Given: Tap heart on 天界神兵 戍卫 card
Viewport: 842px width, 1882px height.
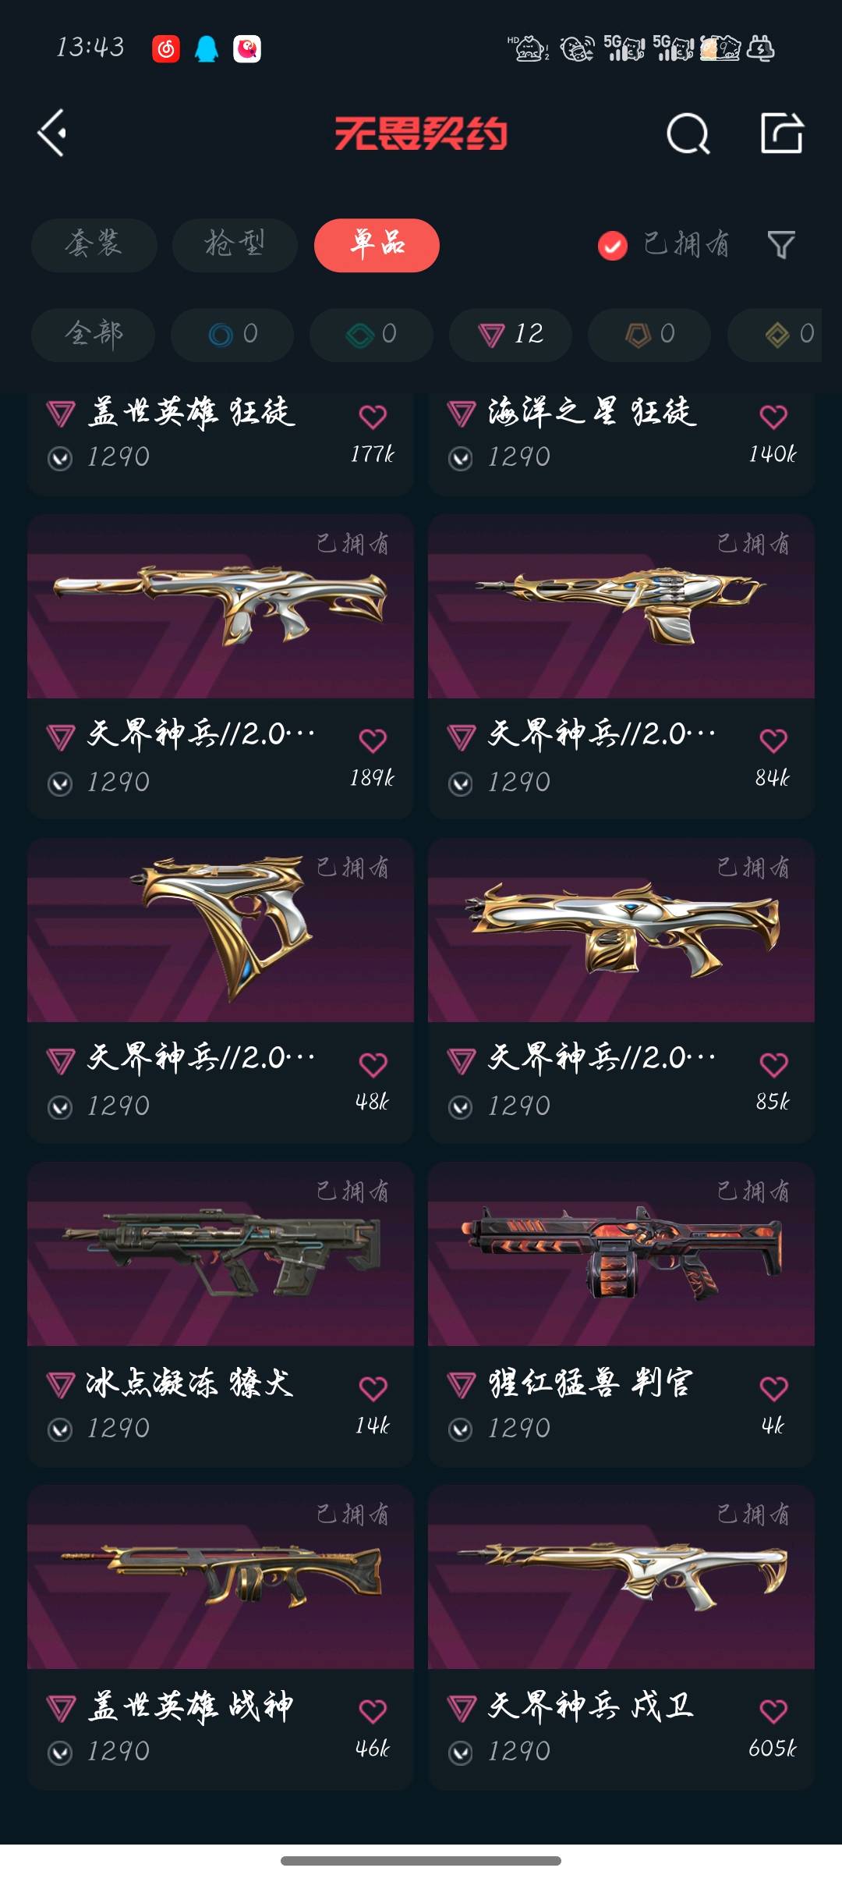Looking at the screenshot, I should coord(773,1711).
